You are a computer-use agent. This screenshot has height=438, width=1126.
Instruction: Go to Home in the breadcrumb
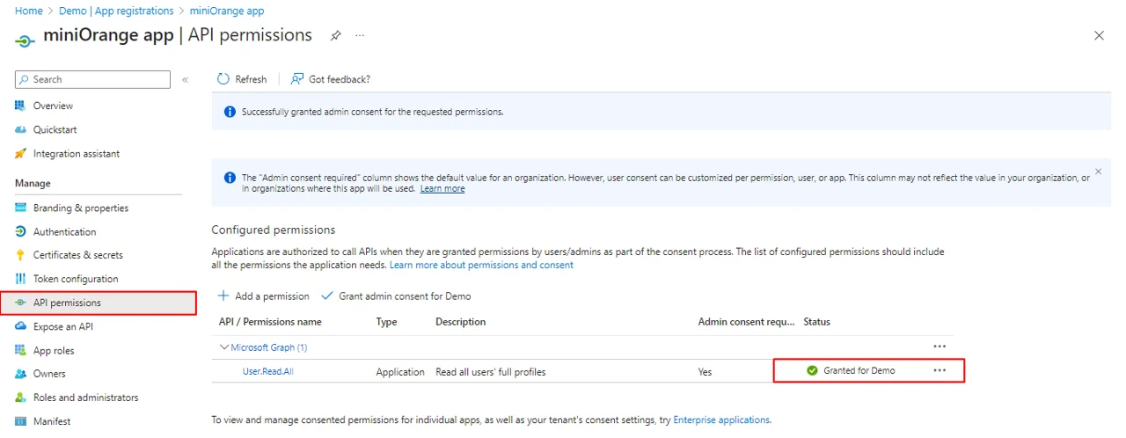(x=29, y=11)
